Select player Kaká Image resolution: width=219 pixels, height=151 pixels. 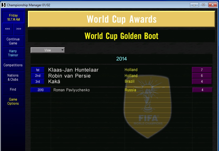54,81
